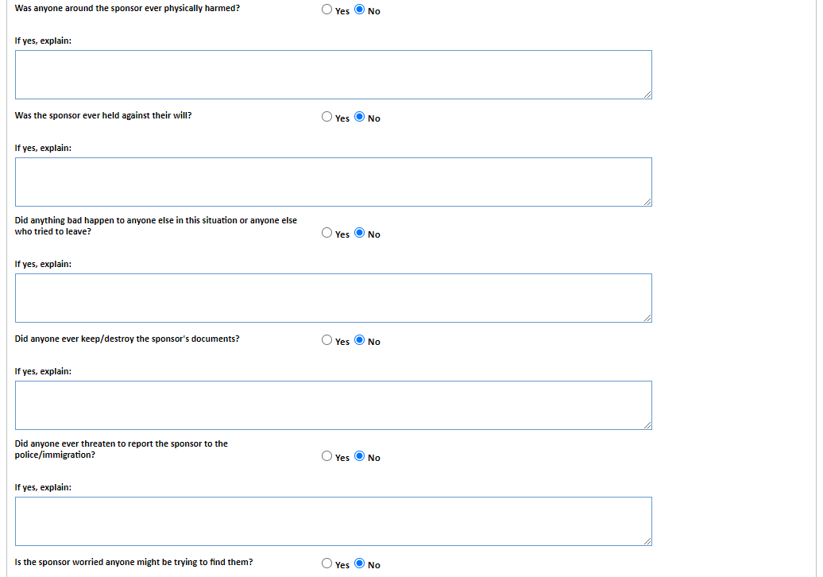The width and height of the screenshot is (823, 577).
Task: Select Yes for keep/destroy sponsor's documents
Action: pyautogui.click(x=327, y=340)
